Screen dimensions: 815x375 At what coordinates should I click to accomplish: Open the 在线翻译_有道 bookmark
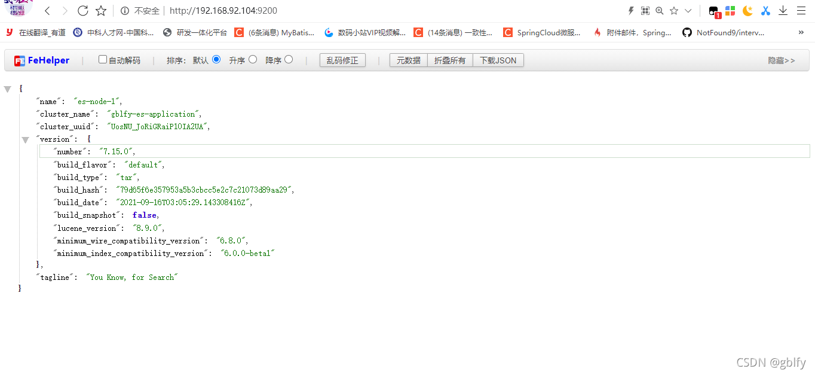[x=35, y=33]
